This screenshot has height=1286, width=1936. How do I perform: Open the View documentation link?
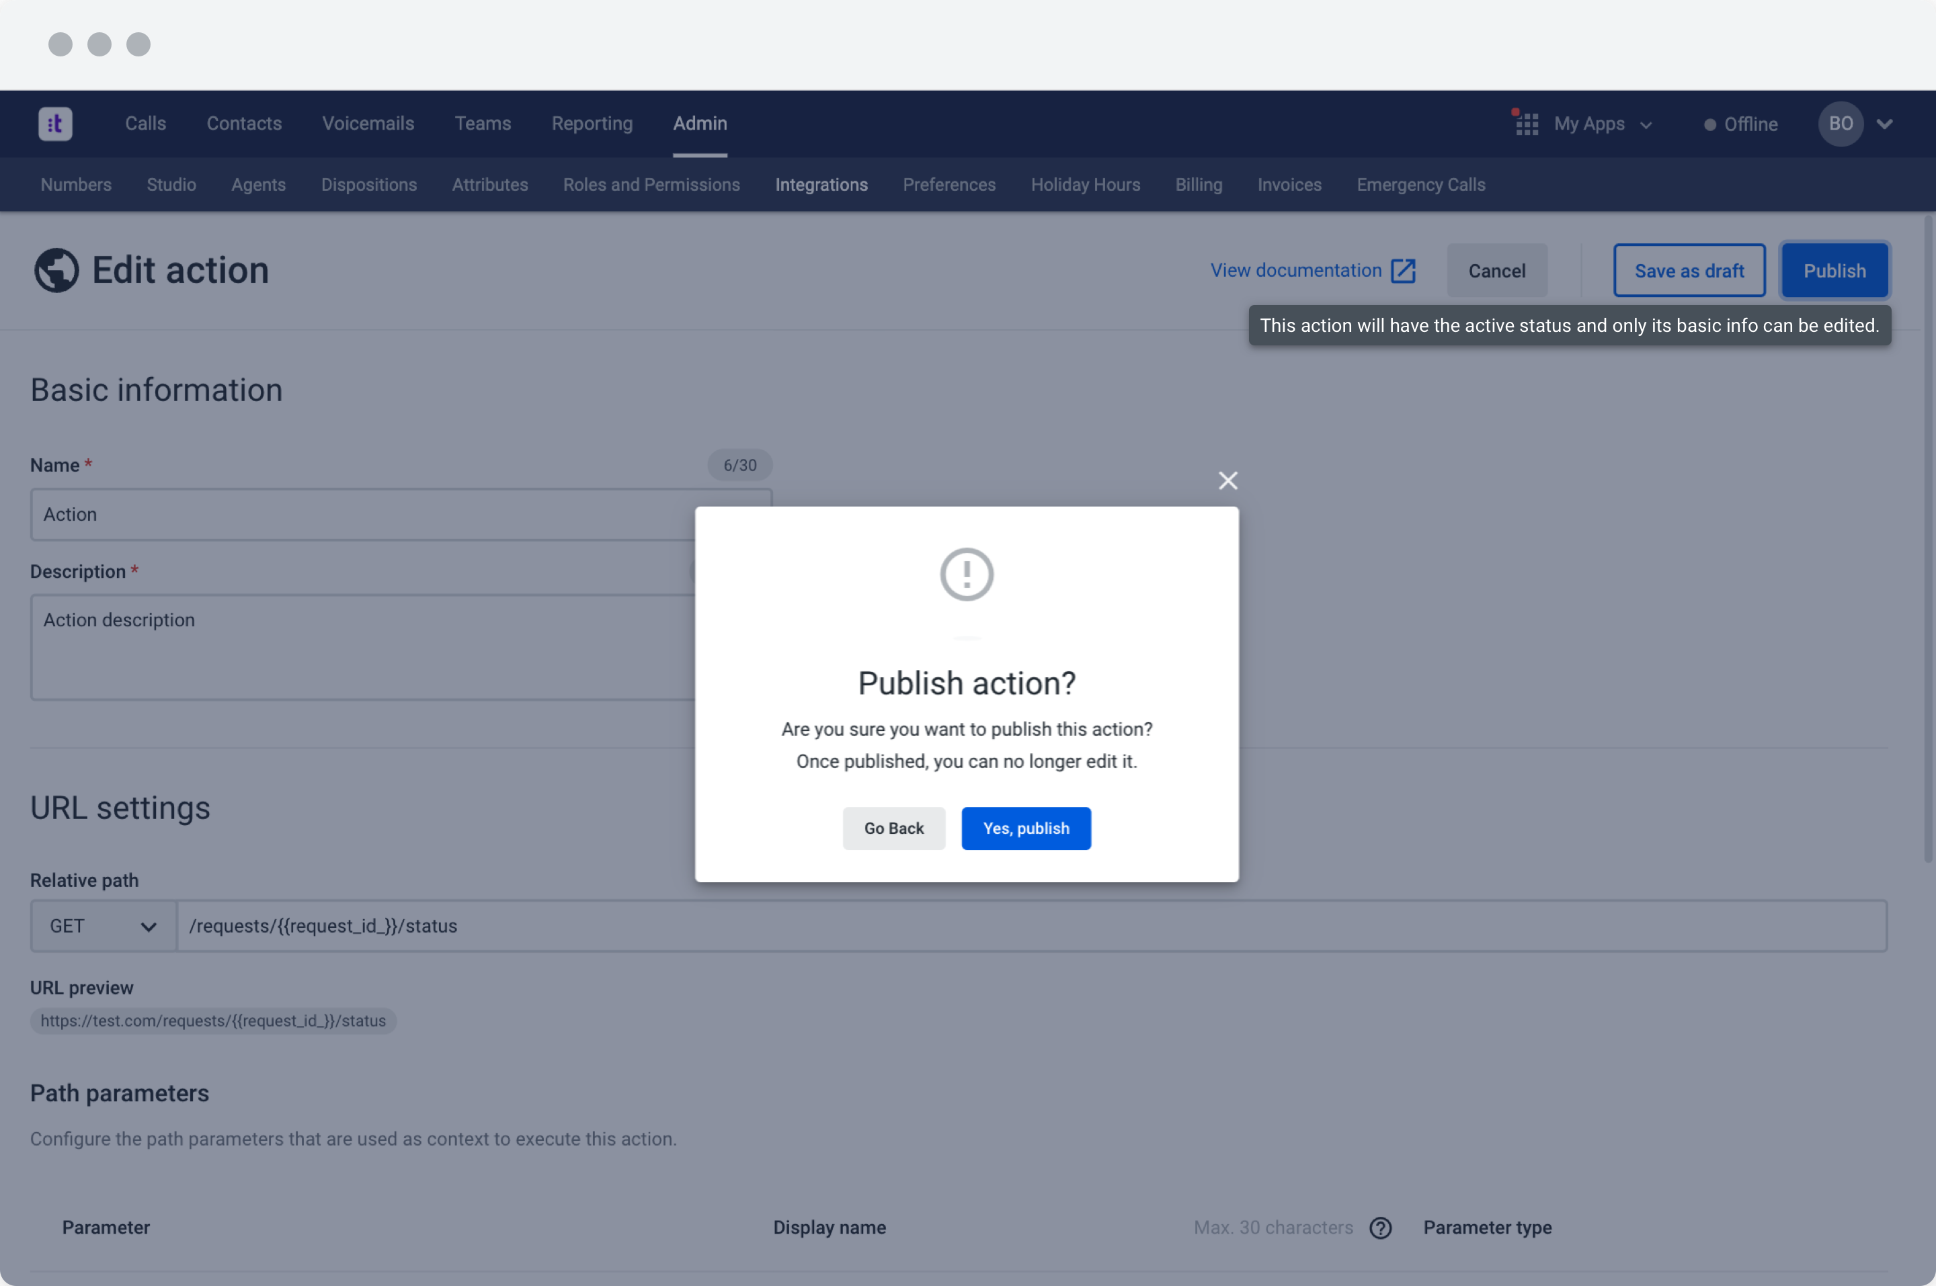pyautogui.click(x=1295, y=271)
